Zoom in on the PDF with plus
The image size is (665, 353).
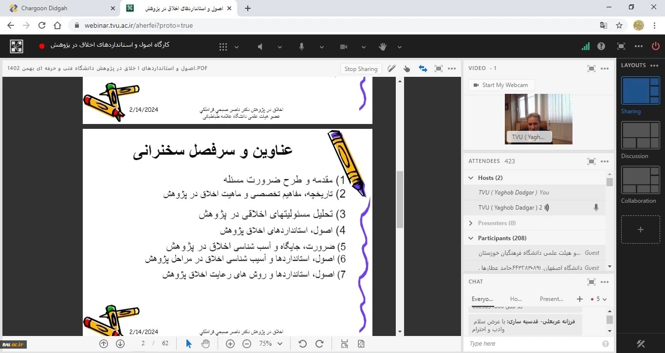(x=230, y=344)
